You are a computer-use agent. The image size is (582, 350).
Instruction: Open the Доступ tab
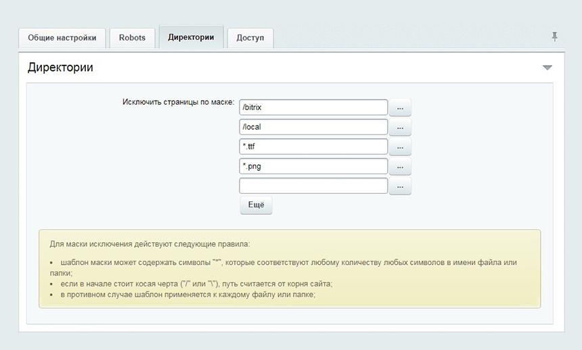[x=250, y=38]
